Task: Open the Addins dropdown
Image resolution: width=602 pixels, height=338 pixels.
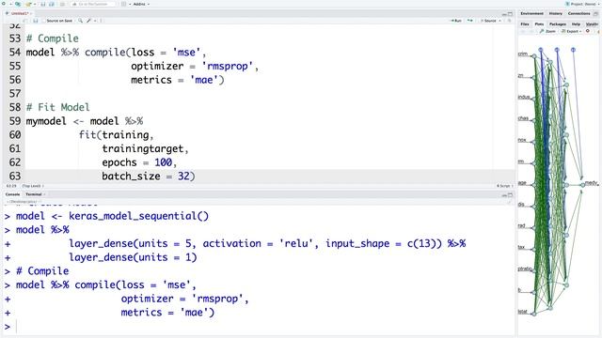Action: pos(141,4)
